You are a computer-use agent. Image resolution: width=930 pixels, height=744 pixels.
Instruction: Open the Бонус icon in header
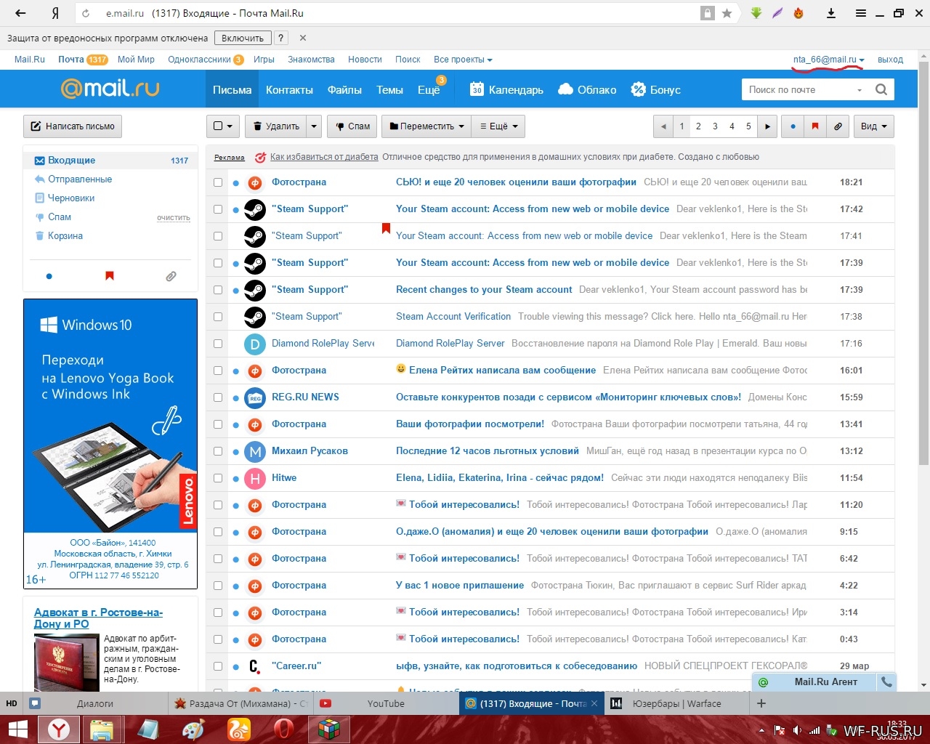[638, 89]
